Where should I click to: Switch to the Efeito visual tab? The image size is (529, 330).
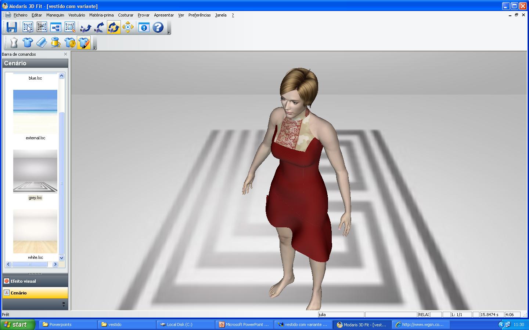pyautogui.click(x=35, y=281)
